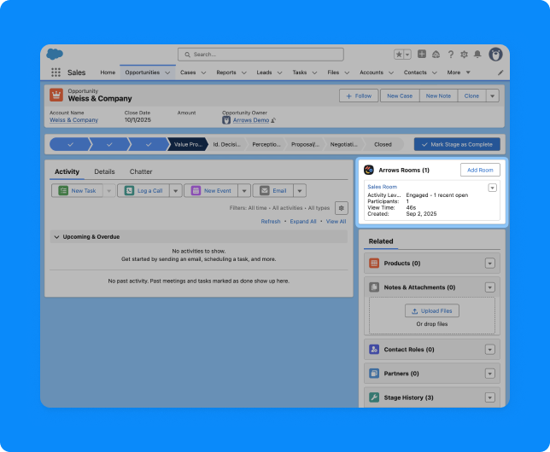Click the New Case button

pyautogui.click(x=400, y=96)
